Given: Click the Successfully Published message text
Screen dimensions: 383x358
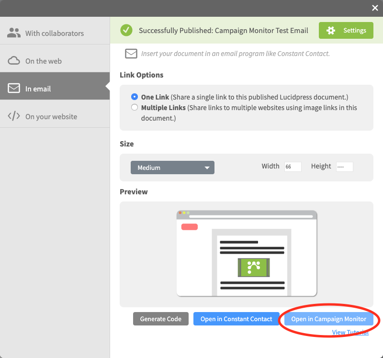Looking at the screenshot, I should click(224, 31).
